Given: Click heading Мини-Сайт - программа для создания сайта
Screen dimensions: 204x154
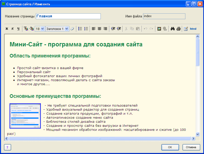Looking at the screenshot, I should [x=76, y=44].
